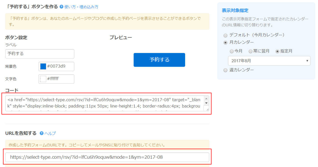
Task: Click the reservation URL text field
Action: (107, 157)
